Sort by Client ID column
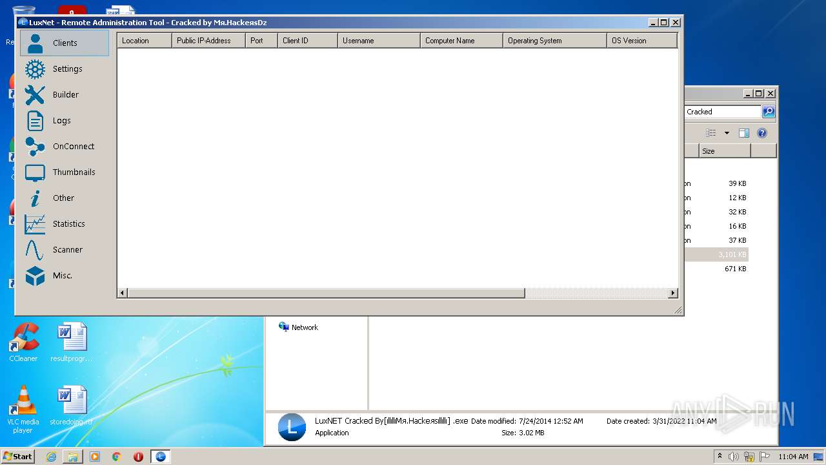The height and width of the screenshot is (465, 826). click(308, 41)
